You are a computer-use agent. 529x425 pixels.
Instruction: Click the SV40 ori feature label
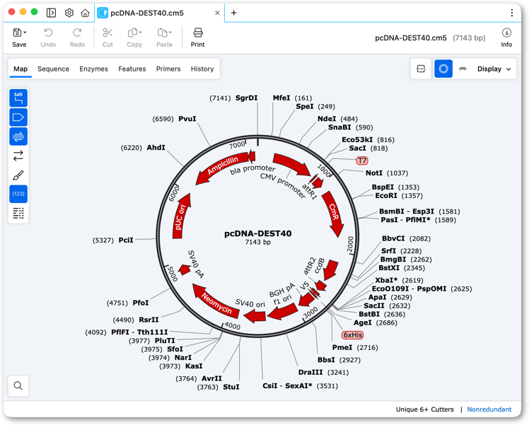point(250,303)
